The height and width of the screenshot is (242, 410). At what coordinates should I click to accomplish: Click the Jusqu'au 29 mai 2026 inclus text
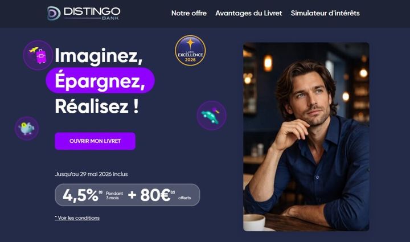coord(91,174)
